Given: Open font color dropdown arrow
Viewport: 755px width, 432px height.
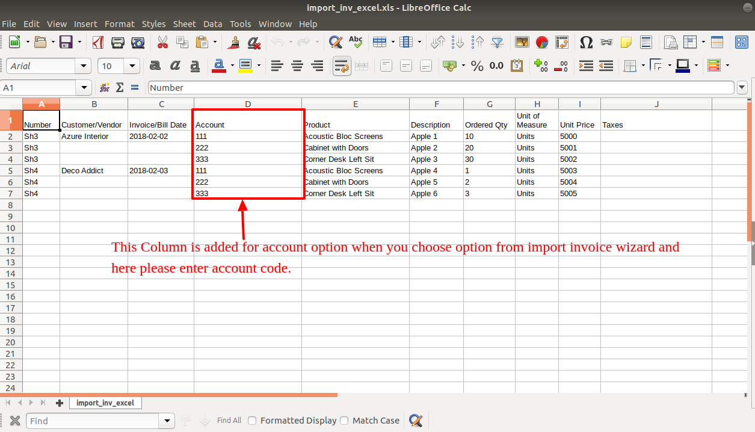Looking at the screenshot, I should tap(232, 66).
